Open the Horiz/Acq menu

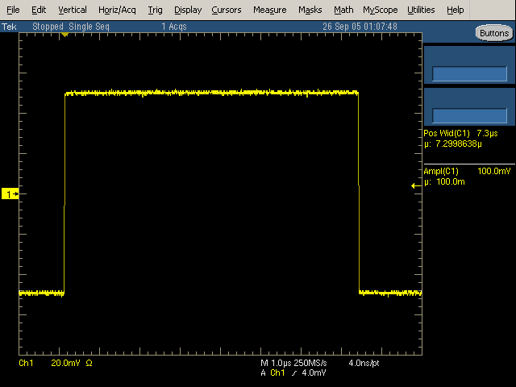click(x=118, y=10)
